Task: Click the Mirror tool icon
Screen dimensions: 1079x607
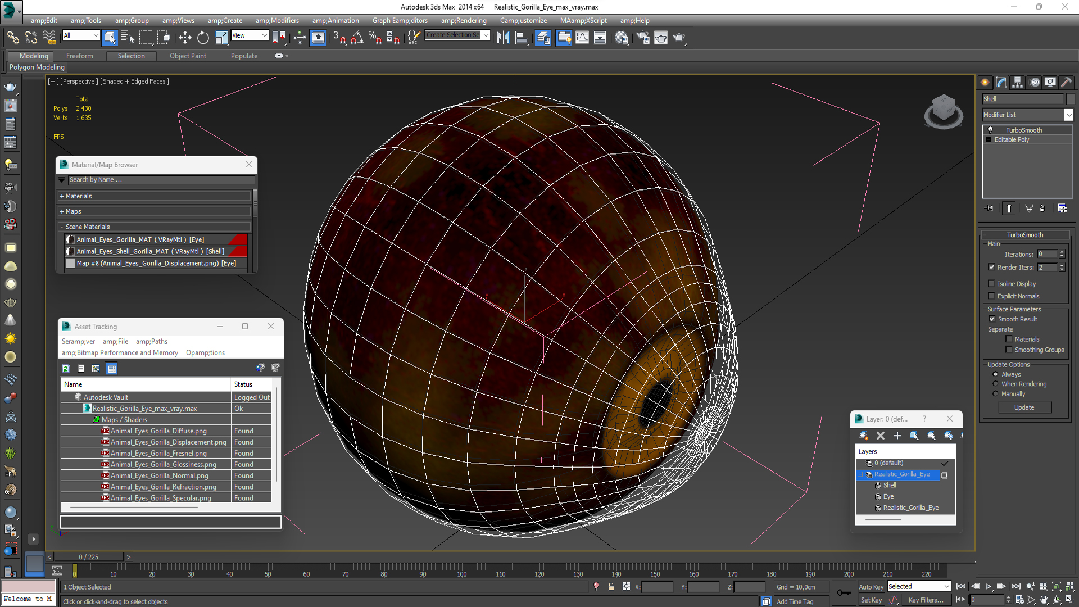Action: click(x=503, y=38)
